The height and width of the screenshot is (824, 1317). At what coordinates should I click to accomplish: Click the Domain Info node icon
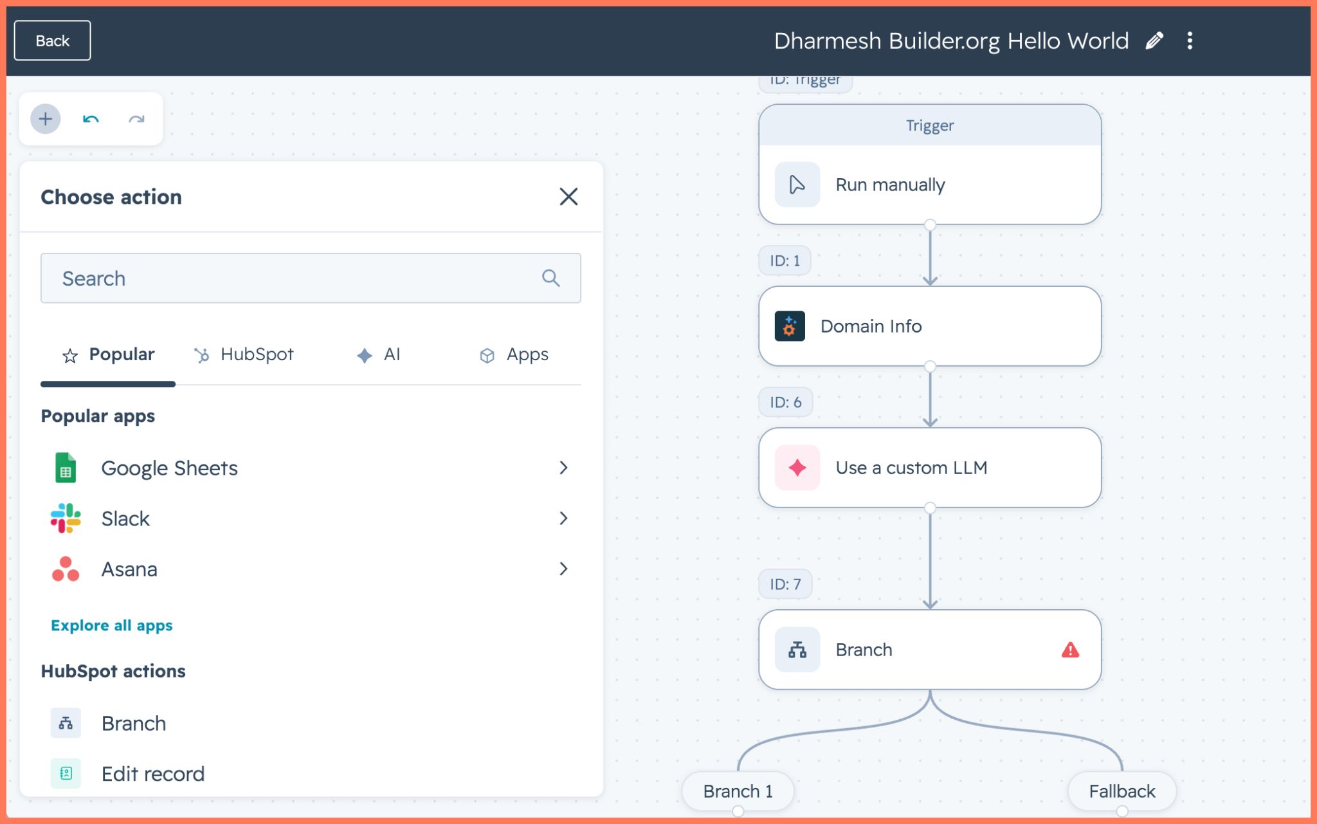pyautogui.click(x=790, y=326)
